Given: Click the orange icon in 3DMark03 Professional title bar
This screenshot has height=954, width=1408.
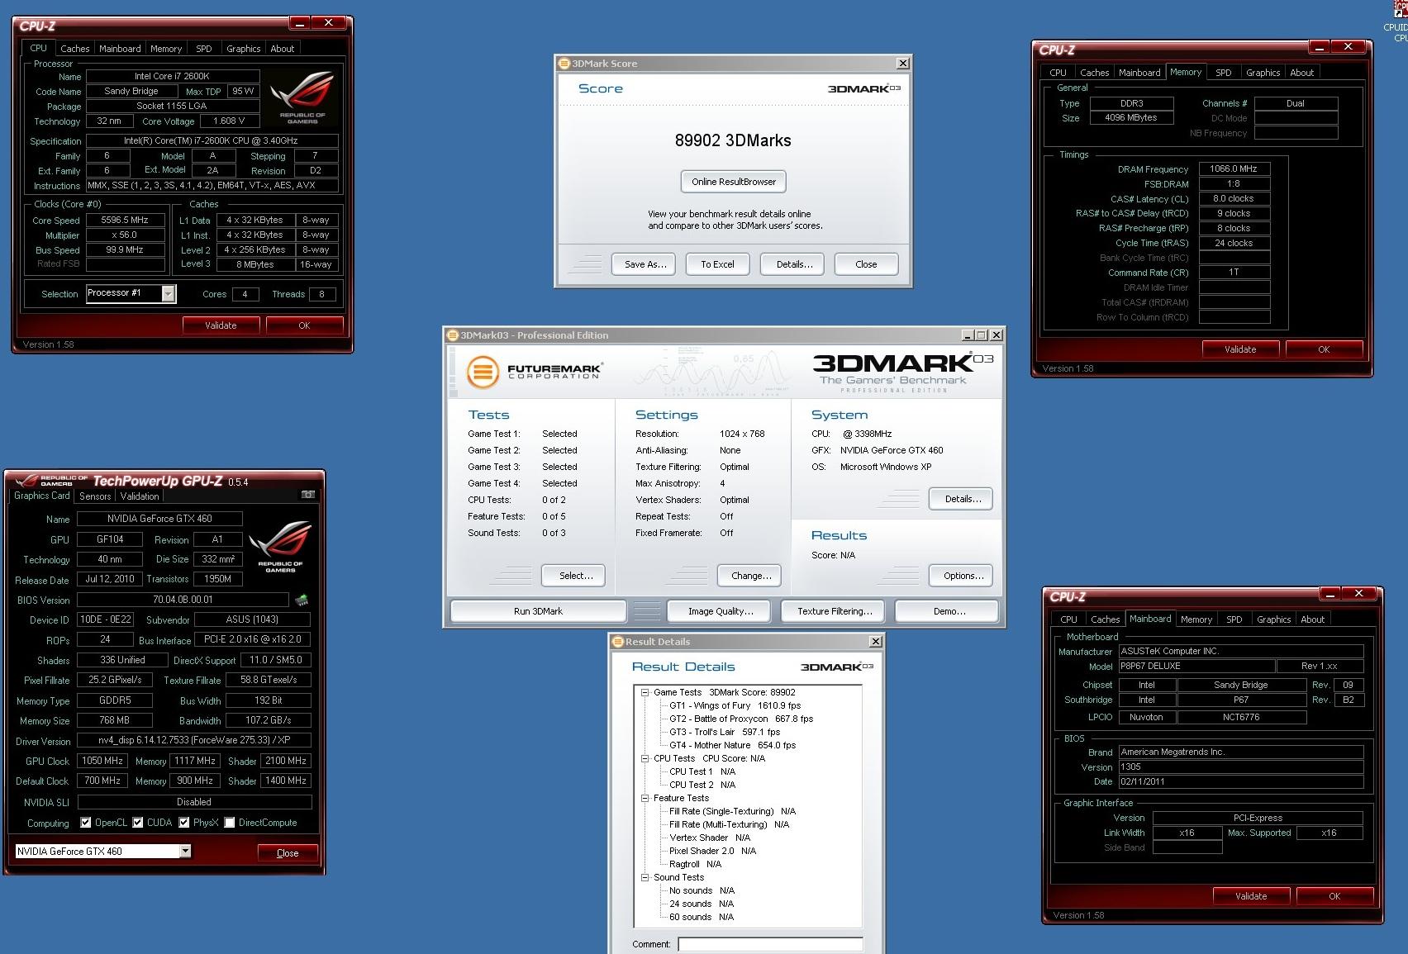Looking at the screenshot, I should (453, 335).
